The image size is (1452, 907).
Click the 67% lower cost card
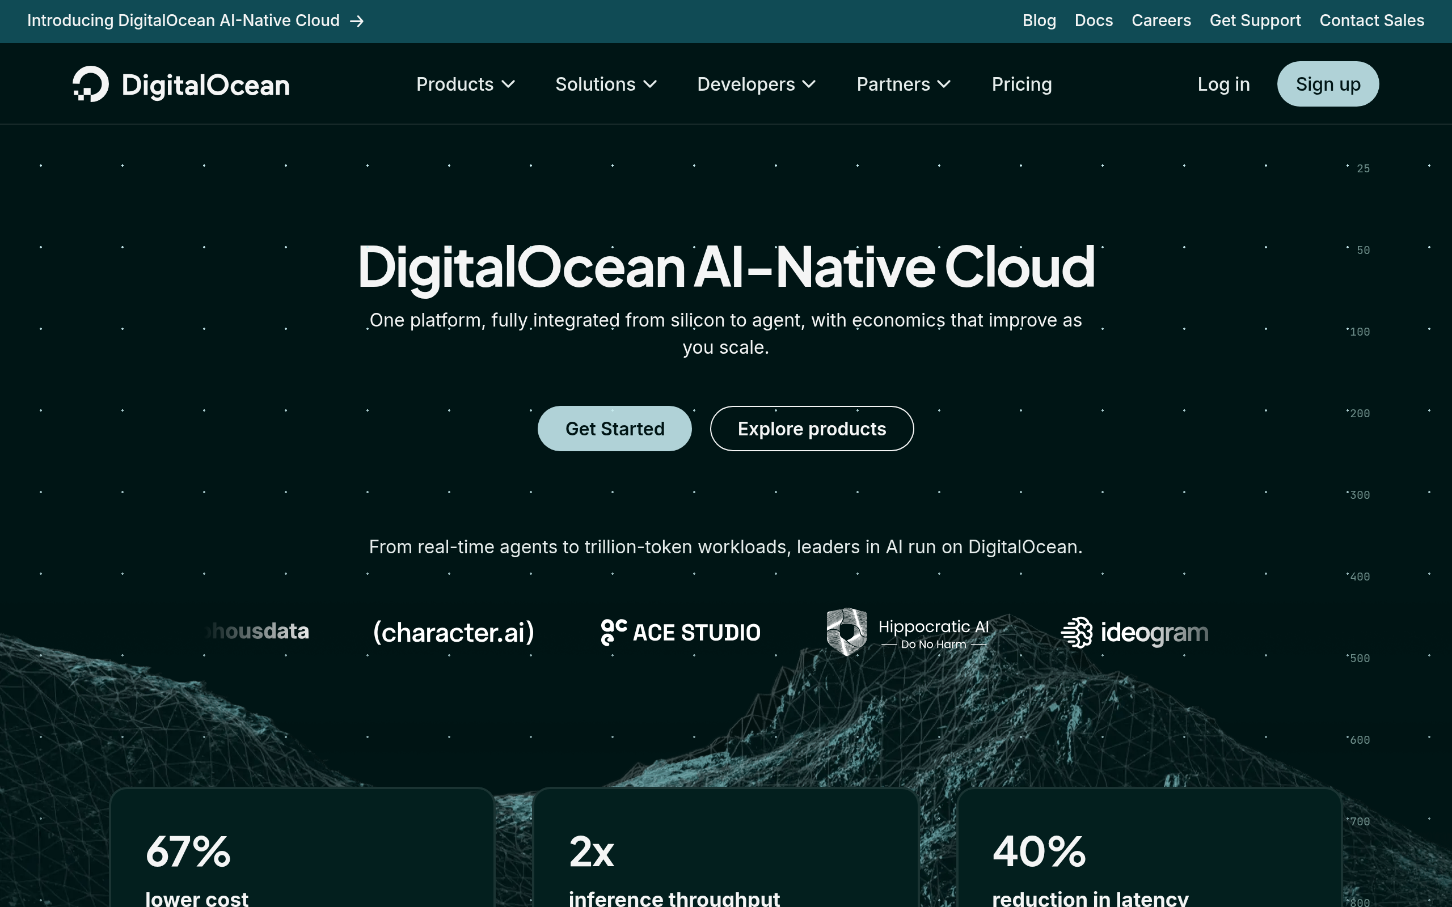302,847
